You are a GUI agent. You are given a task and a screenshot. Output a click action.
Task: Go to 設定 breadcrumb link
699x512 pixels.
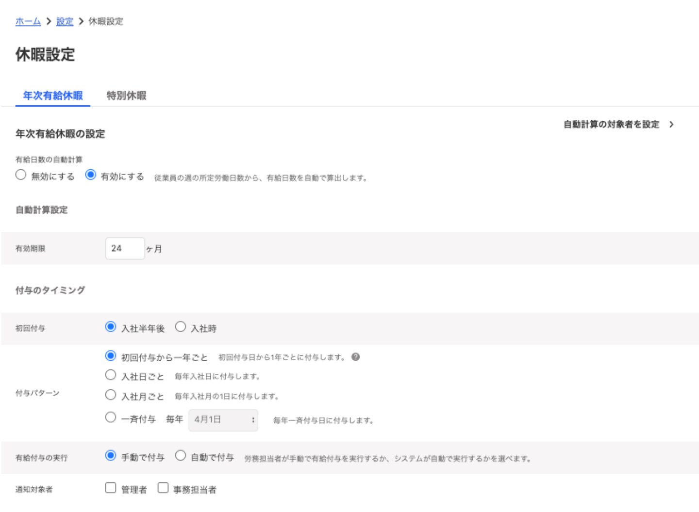(65, 21)
